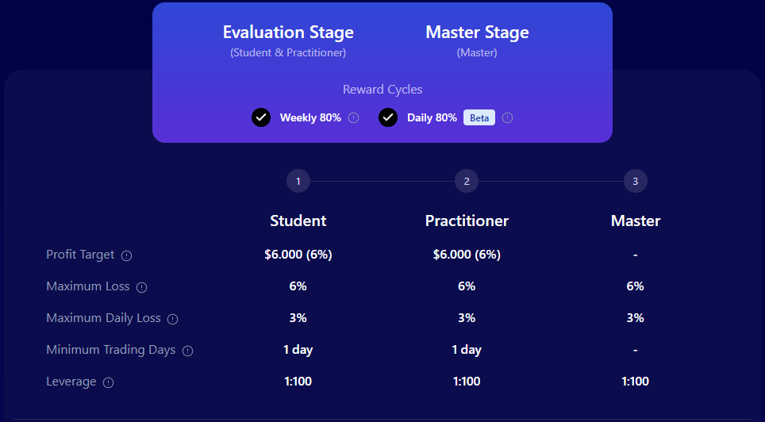Click info icon beside Maximum Loss

(142, 287)
